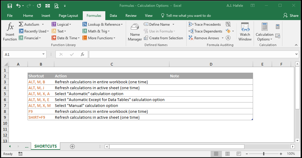The image size is (302, 158).
Task: Switch to Normal view icon
Action: point(216,154)
